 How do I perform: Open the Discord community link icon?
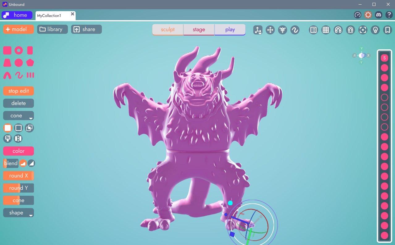pyautogui.click(x=378, y=15)
